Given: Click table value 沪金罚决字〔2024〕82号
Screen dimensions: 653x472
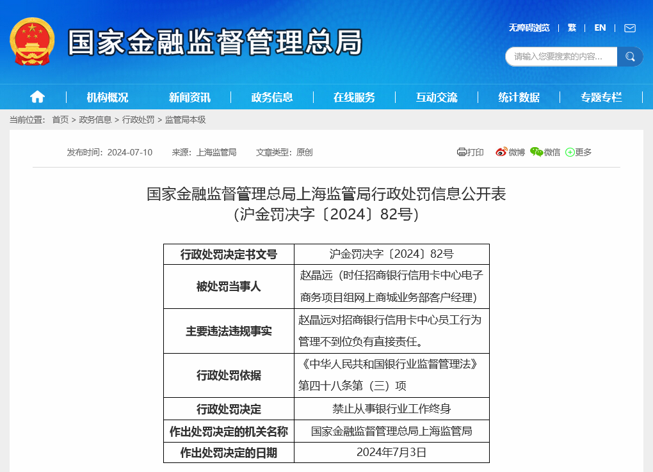Looking at the screenshot, I should point(391,254).
